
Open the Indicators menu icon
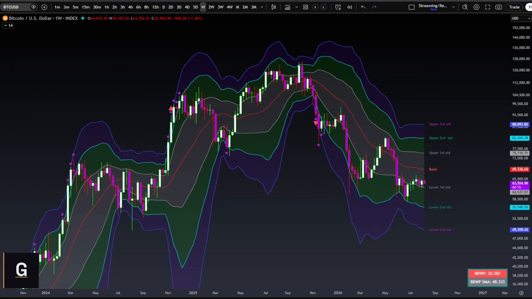click(288, 7)
